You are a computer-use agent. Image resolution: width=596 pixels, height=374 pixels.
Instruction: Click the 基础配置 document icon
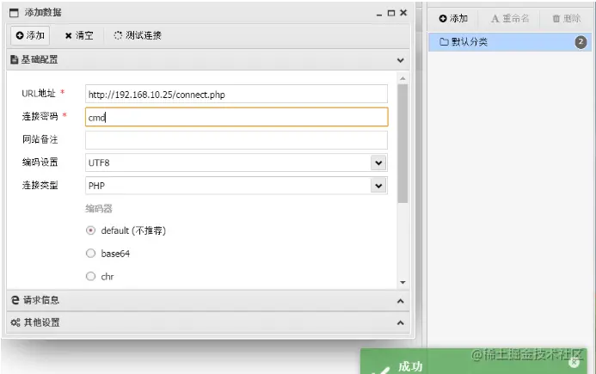tap(15, 59)
